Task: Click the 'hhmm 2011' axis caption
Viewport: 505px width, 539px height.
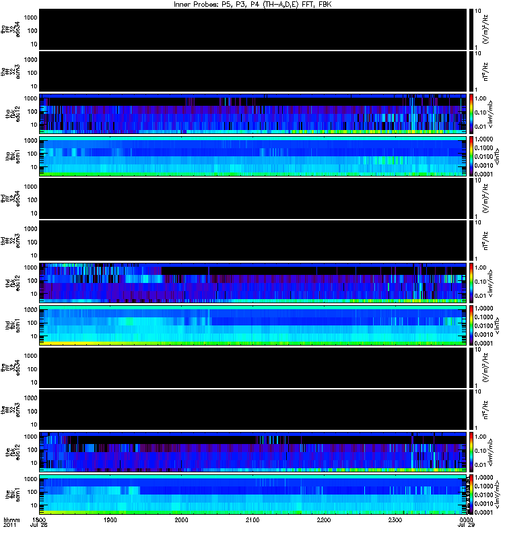Action: click(x=11, y=523)
